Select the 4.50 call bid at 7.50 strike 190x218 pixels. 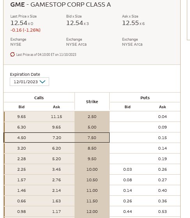coord(21,138)
